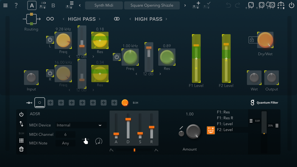Toggle the Dry/Wet lock icon
This screenshot has height=167, width=297.
[252, 40]
